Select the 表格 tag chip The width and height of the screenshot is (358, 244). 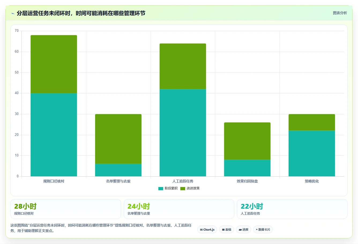(x=226, y=230)
